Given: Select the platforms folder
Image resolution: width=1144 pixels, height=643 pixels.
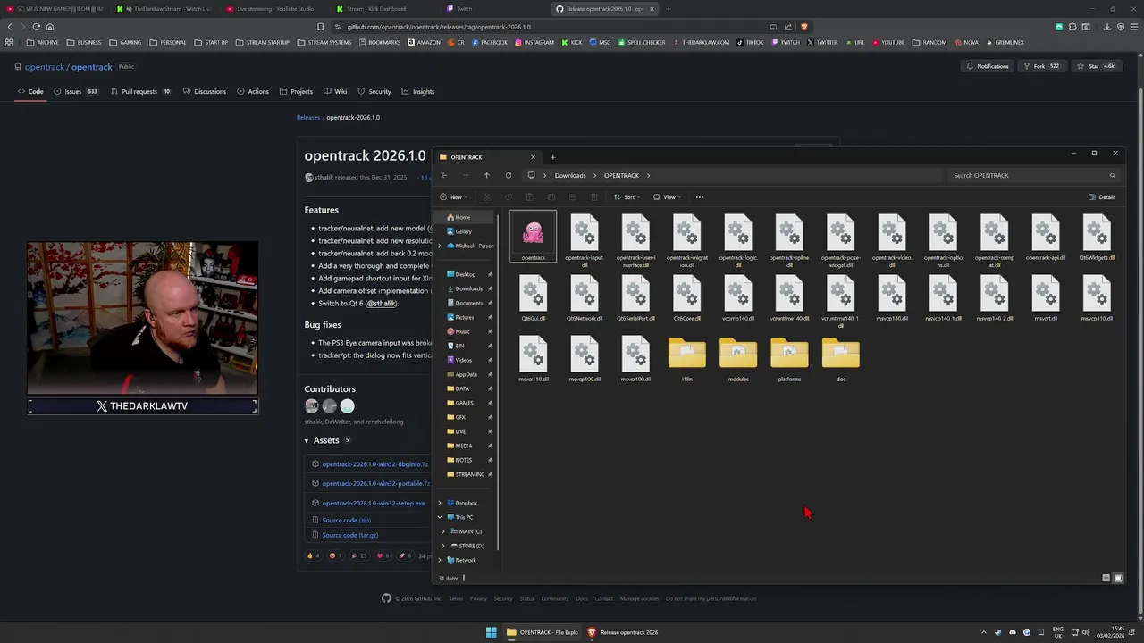Looking at the screenshot, I should (x=789, y=359).
